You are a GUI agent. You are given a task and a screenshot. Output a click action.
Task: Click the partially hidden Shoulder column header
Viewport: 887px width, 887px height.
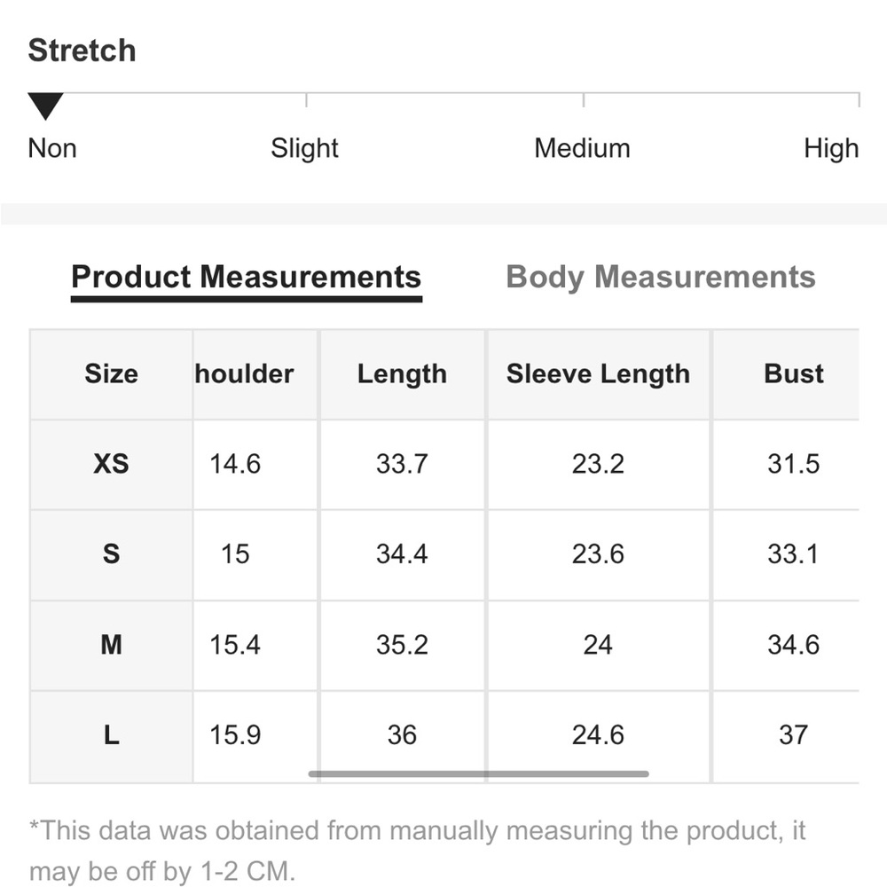coord(244,374)
